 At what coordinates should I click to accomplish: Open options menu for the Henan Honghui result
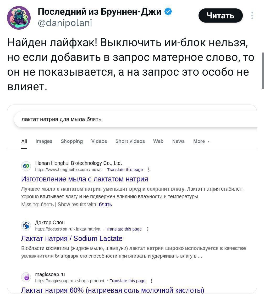(x=149, y=170)
